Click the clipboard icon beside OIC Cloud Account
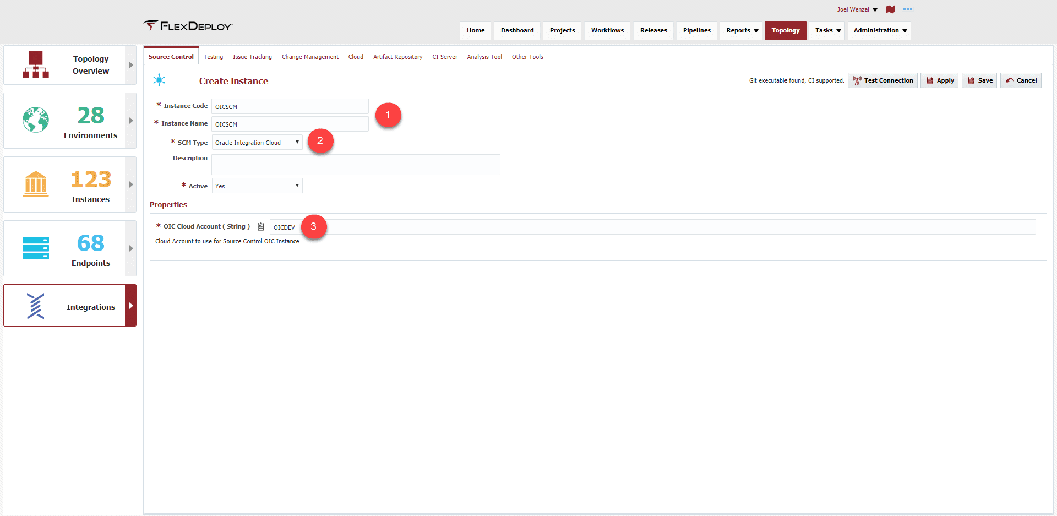1057x516 pixels. [x=261, y=226]
